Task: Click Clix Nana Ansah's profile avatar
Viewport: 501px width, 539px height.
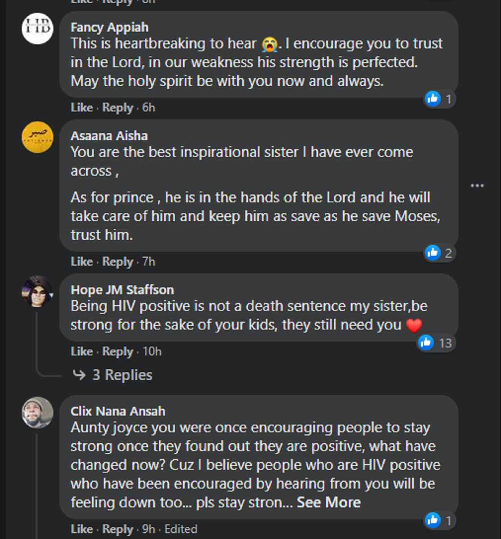Action: [x=38, y=413]
